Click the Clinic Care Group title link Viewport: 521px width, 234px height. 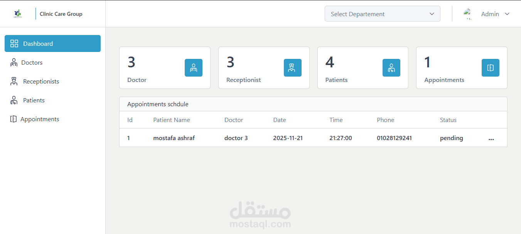(x=61, y=14)
